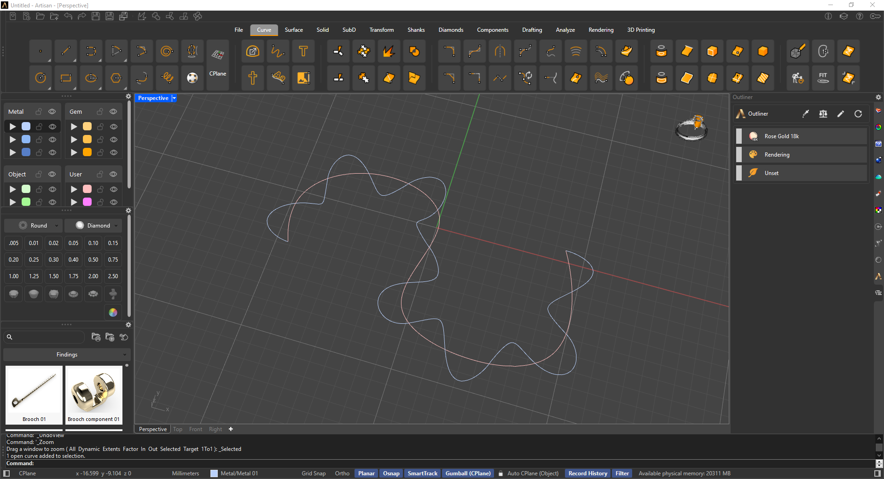The height and width of the screenshot is (479, 884).
Task: Click the Save file icon
Action: click(x=96, y=16)
